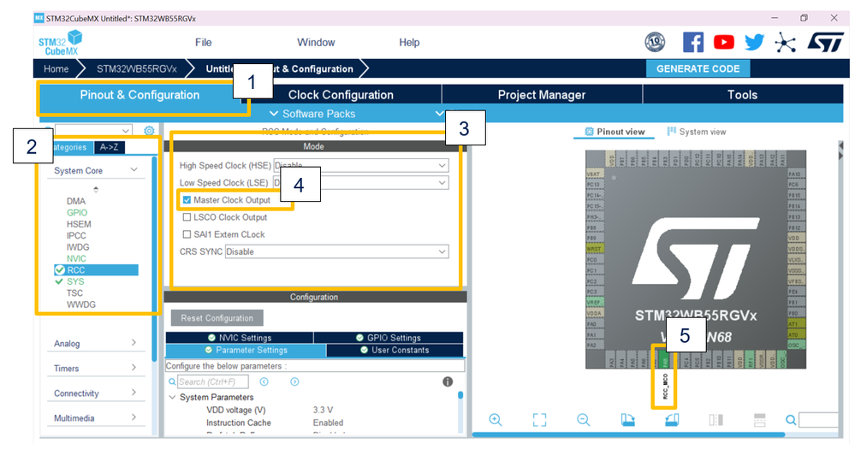The image size is (855, 449).
Task: Collapse System Parameters tree node
Action: coord(172,397)
